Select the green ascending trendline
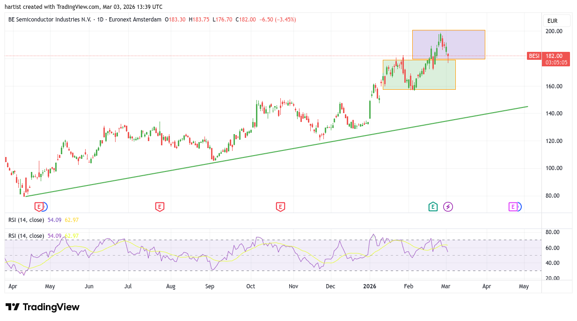 (281, 150)
